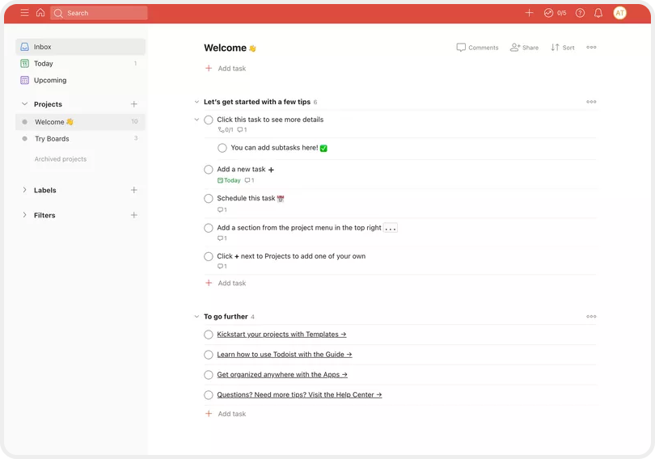This screenshot has width=655, height=459.
Task: Add a new label with plus icon
Action: click(134, 190)
